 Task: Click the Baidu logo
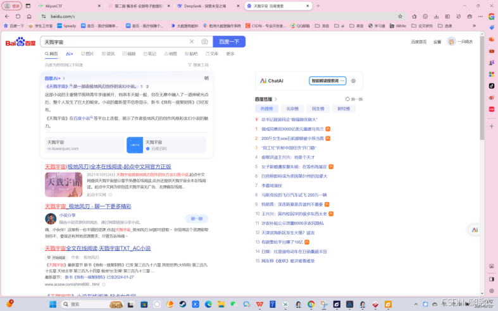[21, 42]
